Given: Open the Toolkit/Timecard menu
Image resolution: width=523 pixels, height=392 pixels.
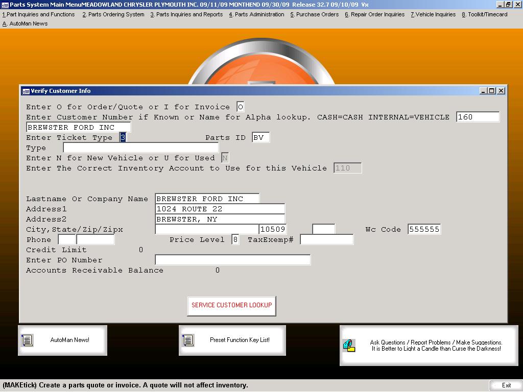Looking at the screenshot, I should coord(485,14).
